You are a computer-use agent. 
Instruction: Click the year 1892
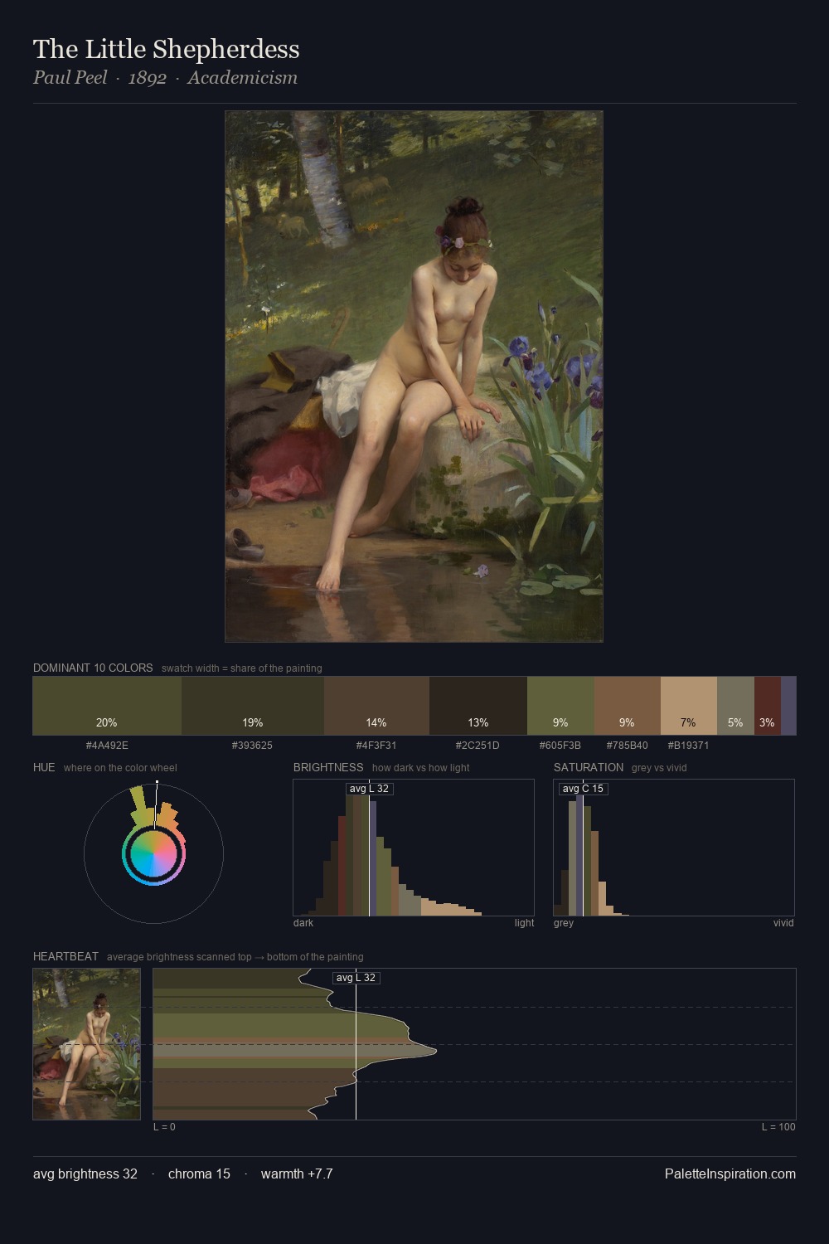tap(148, 78)
